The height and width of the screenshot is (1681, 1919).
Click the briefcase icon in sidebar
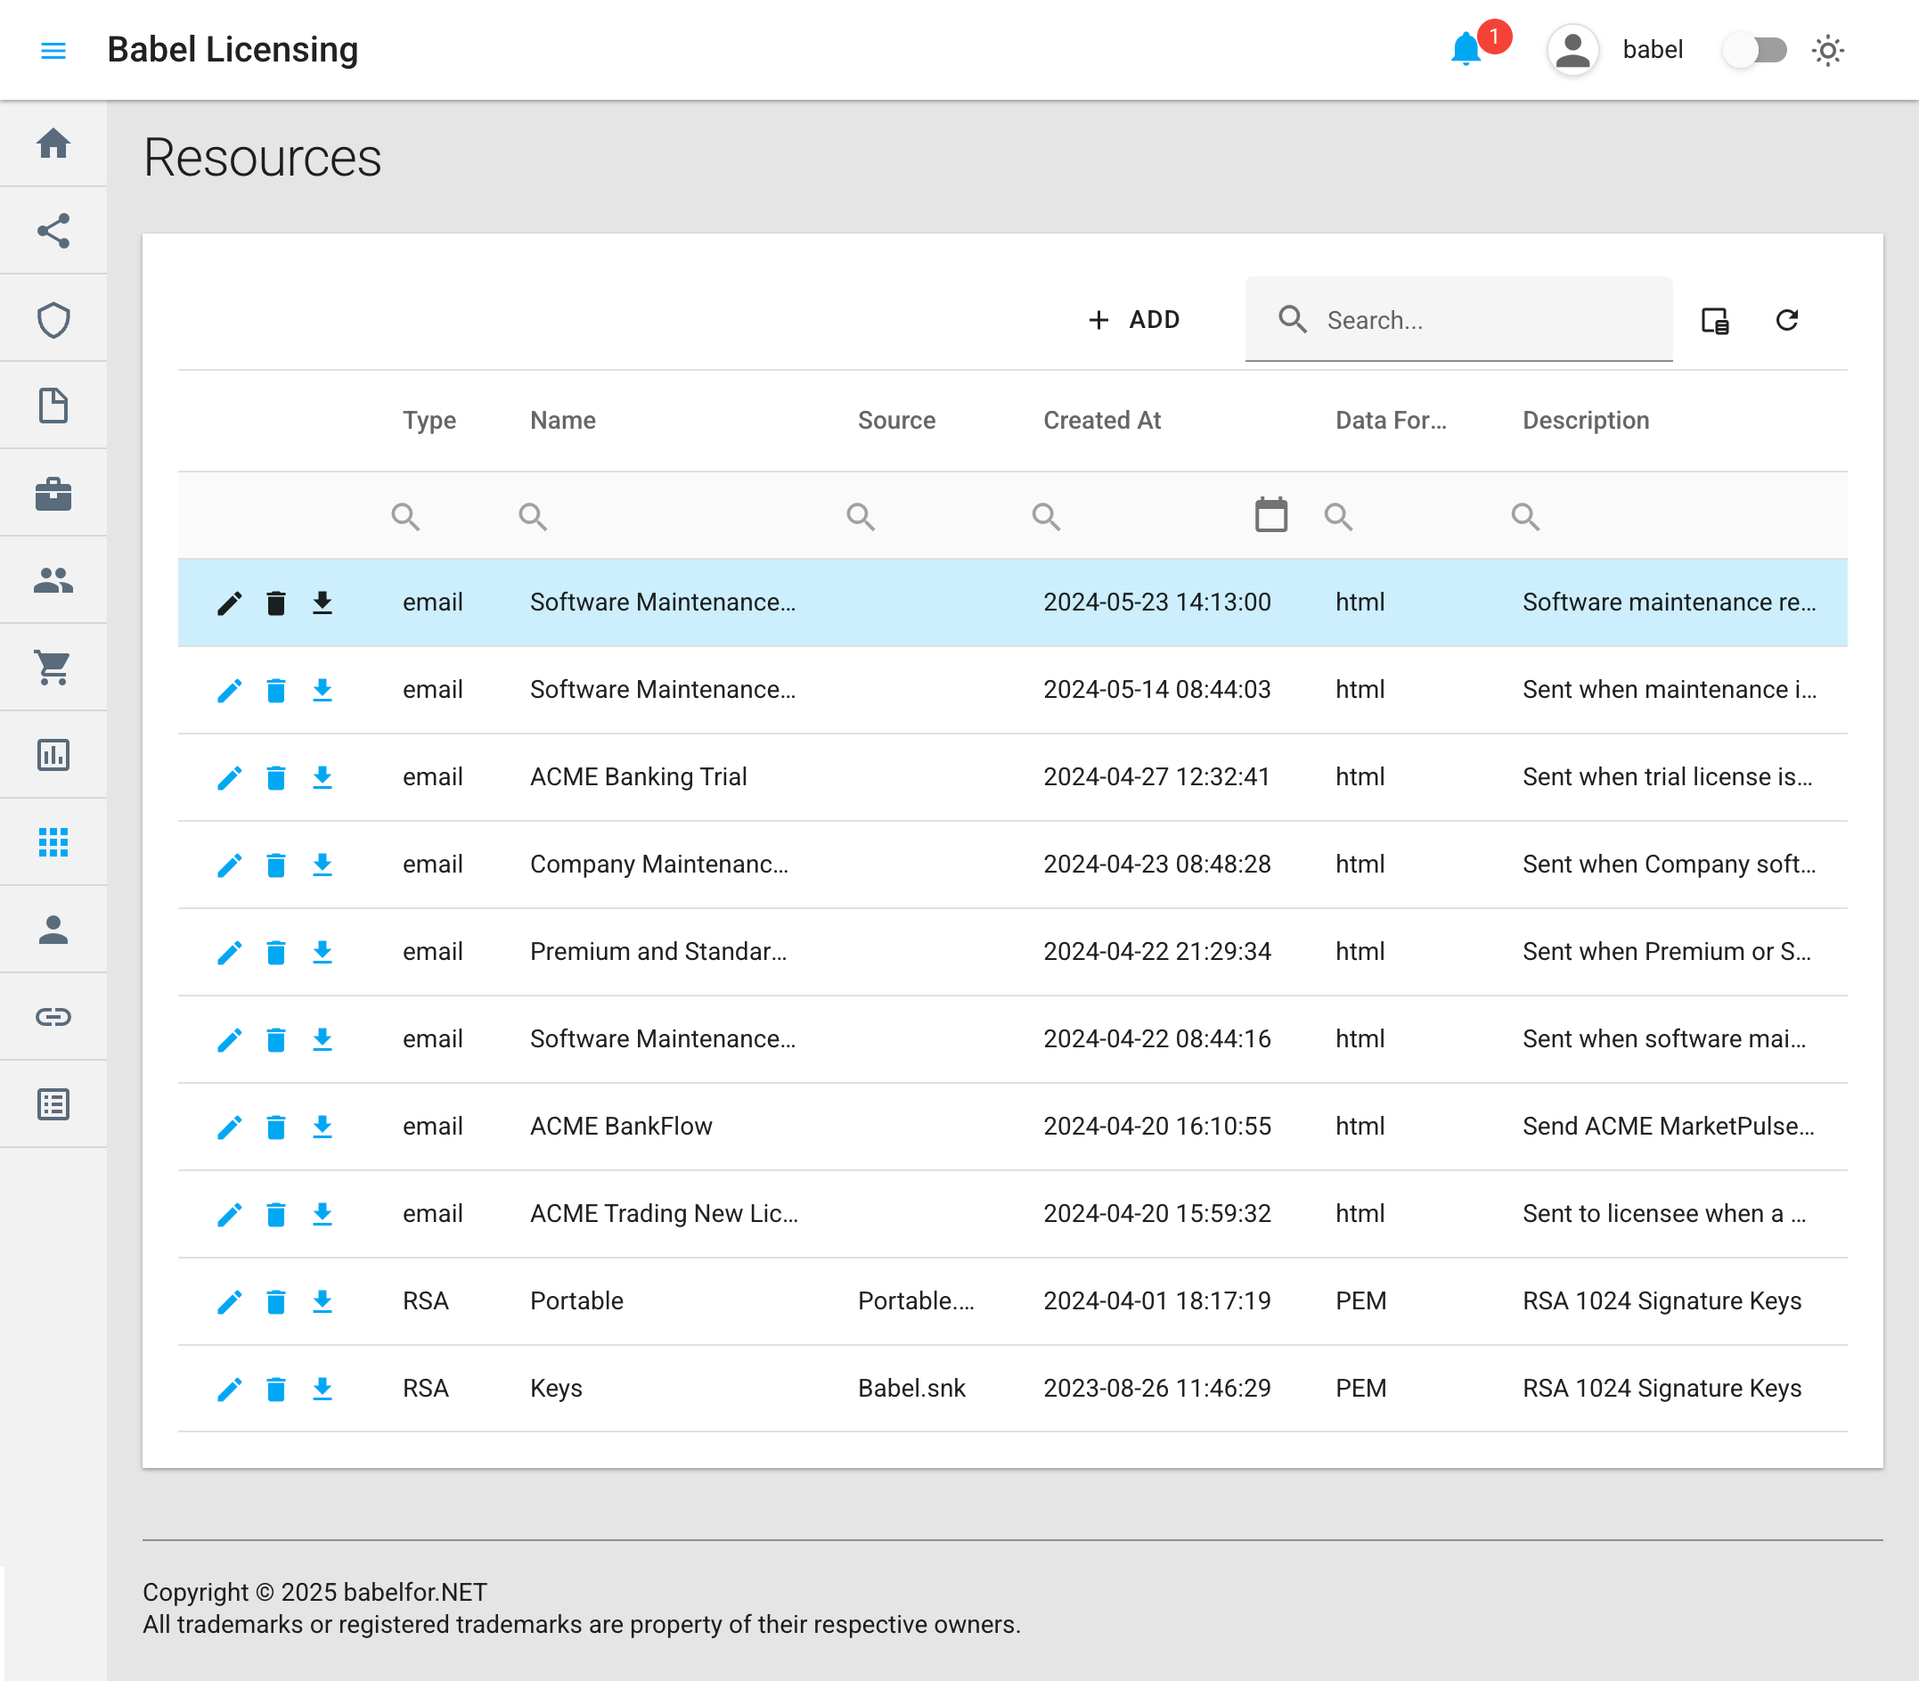pos(53,494)
